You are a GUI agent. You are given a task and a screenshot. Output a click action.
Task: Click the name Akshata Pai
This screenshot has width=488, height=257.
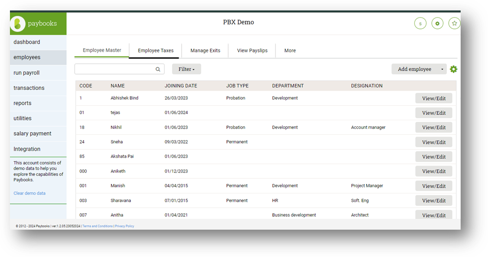click(x=122, y=157)
